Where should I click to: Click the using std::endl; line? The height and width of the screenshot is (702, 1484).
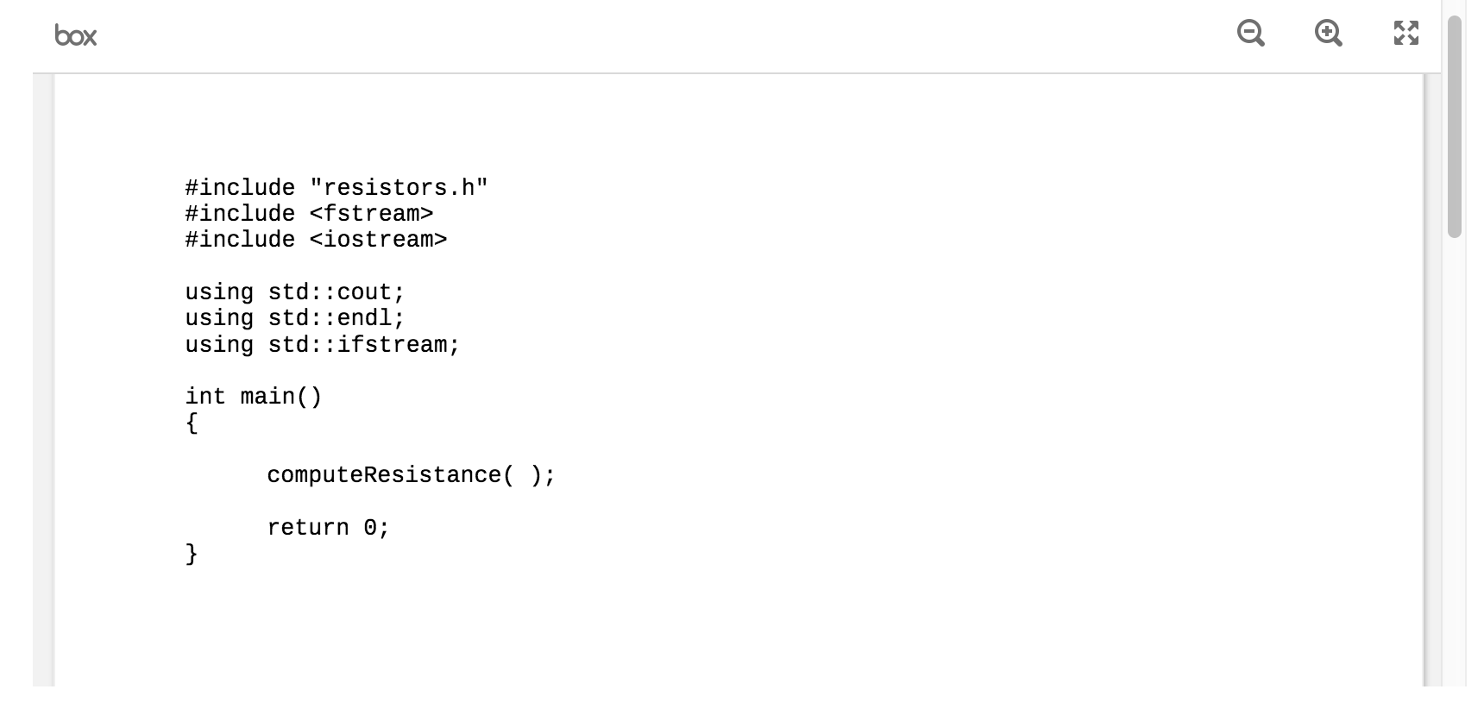[x=295, y=318]
